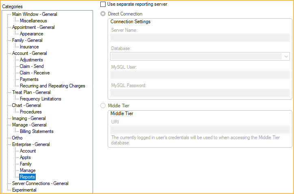294x194 pixels.
Task: Click into the MySQL Password field
Action: (200, 93)
